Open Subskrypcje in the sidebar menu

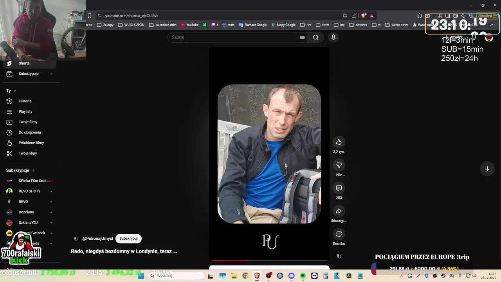click(x=30, y=74)
